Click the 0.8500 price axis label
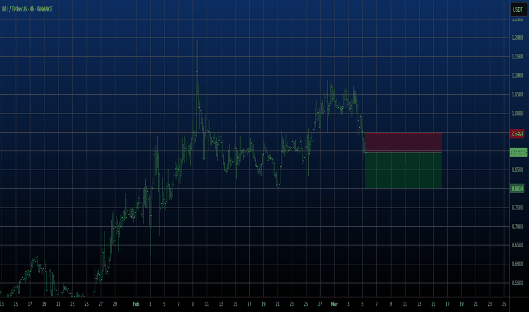 517,170
